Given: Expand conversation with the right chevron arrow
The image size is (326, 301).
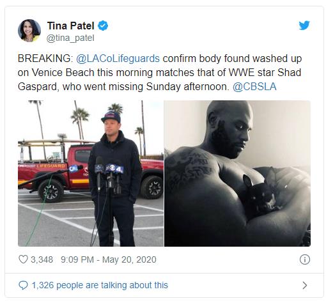Looking at the screenshot, I should coord(305,285).
